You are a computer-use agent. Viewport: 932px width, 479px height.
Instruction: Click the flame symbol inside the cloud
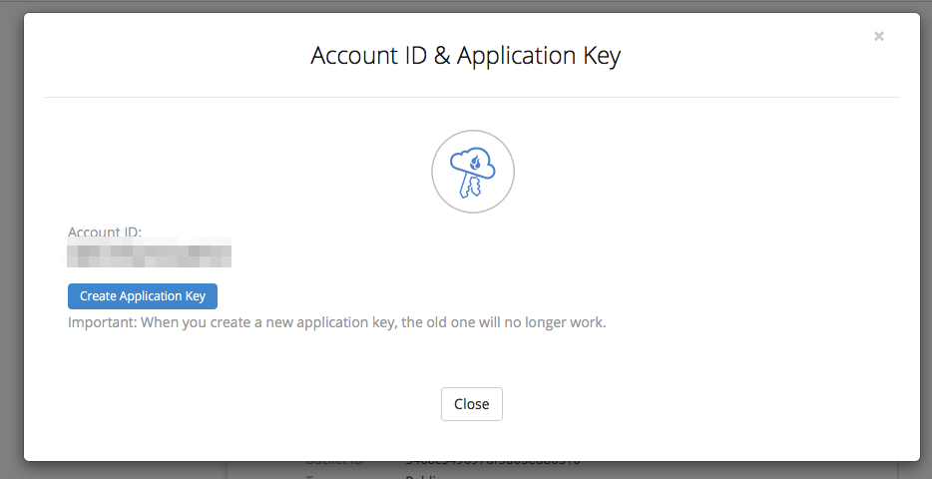point(476,163)
